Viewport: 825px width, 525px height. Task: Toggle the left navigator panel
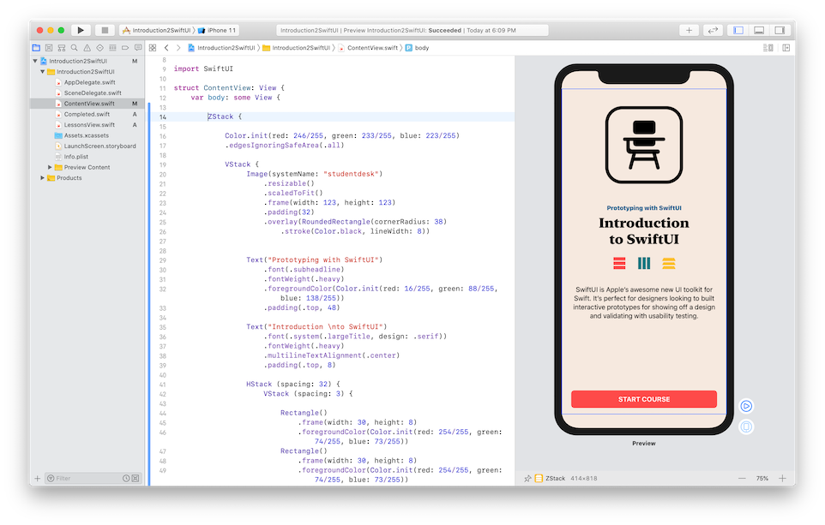[x=738, y=31]
